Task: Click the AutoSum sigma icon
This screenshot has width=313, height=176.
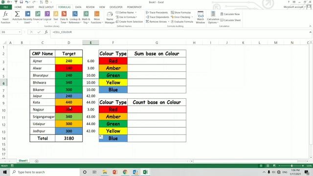Action: pyautogui.click(x=17, y=14)
